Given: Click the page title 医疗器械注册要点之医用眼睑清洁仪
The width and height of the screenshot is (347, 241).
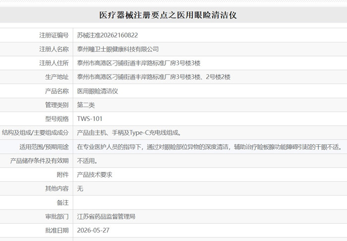Looking at the screenshot, I should click(x=168, y=15).
